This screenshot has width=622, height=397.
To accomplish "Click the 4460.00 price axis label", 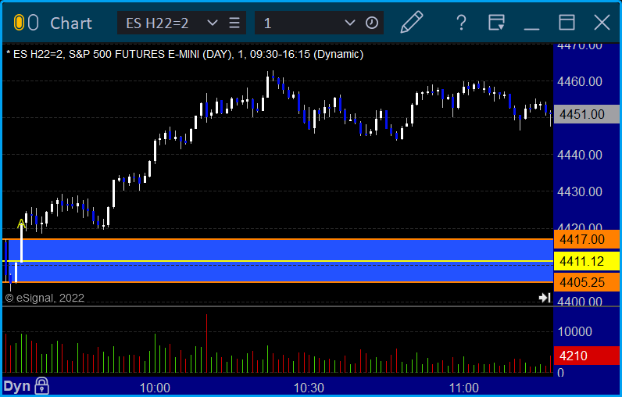I will pyautogui.click(x=580, y=81).
